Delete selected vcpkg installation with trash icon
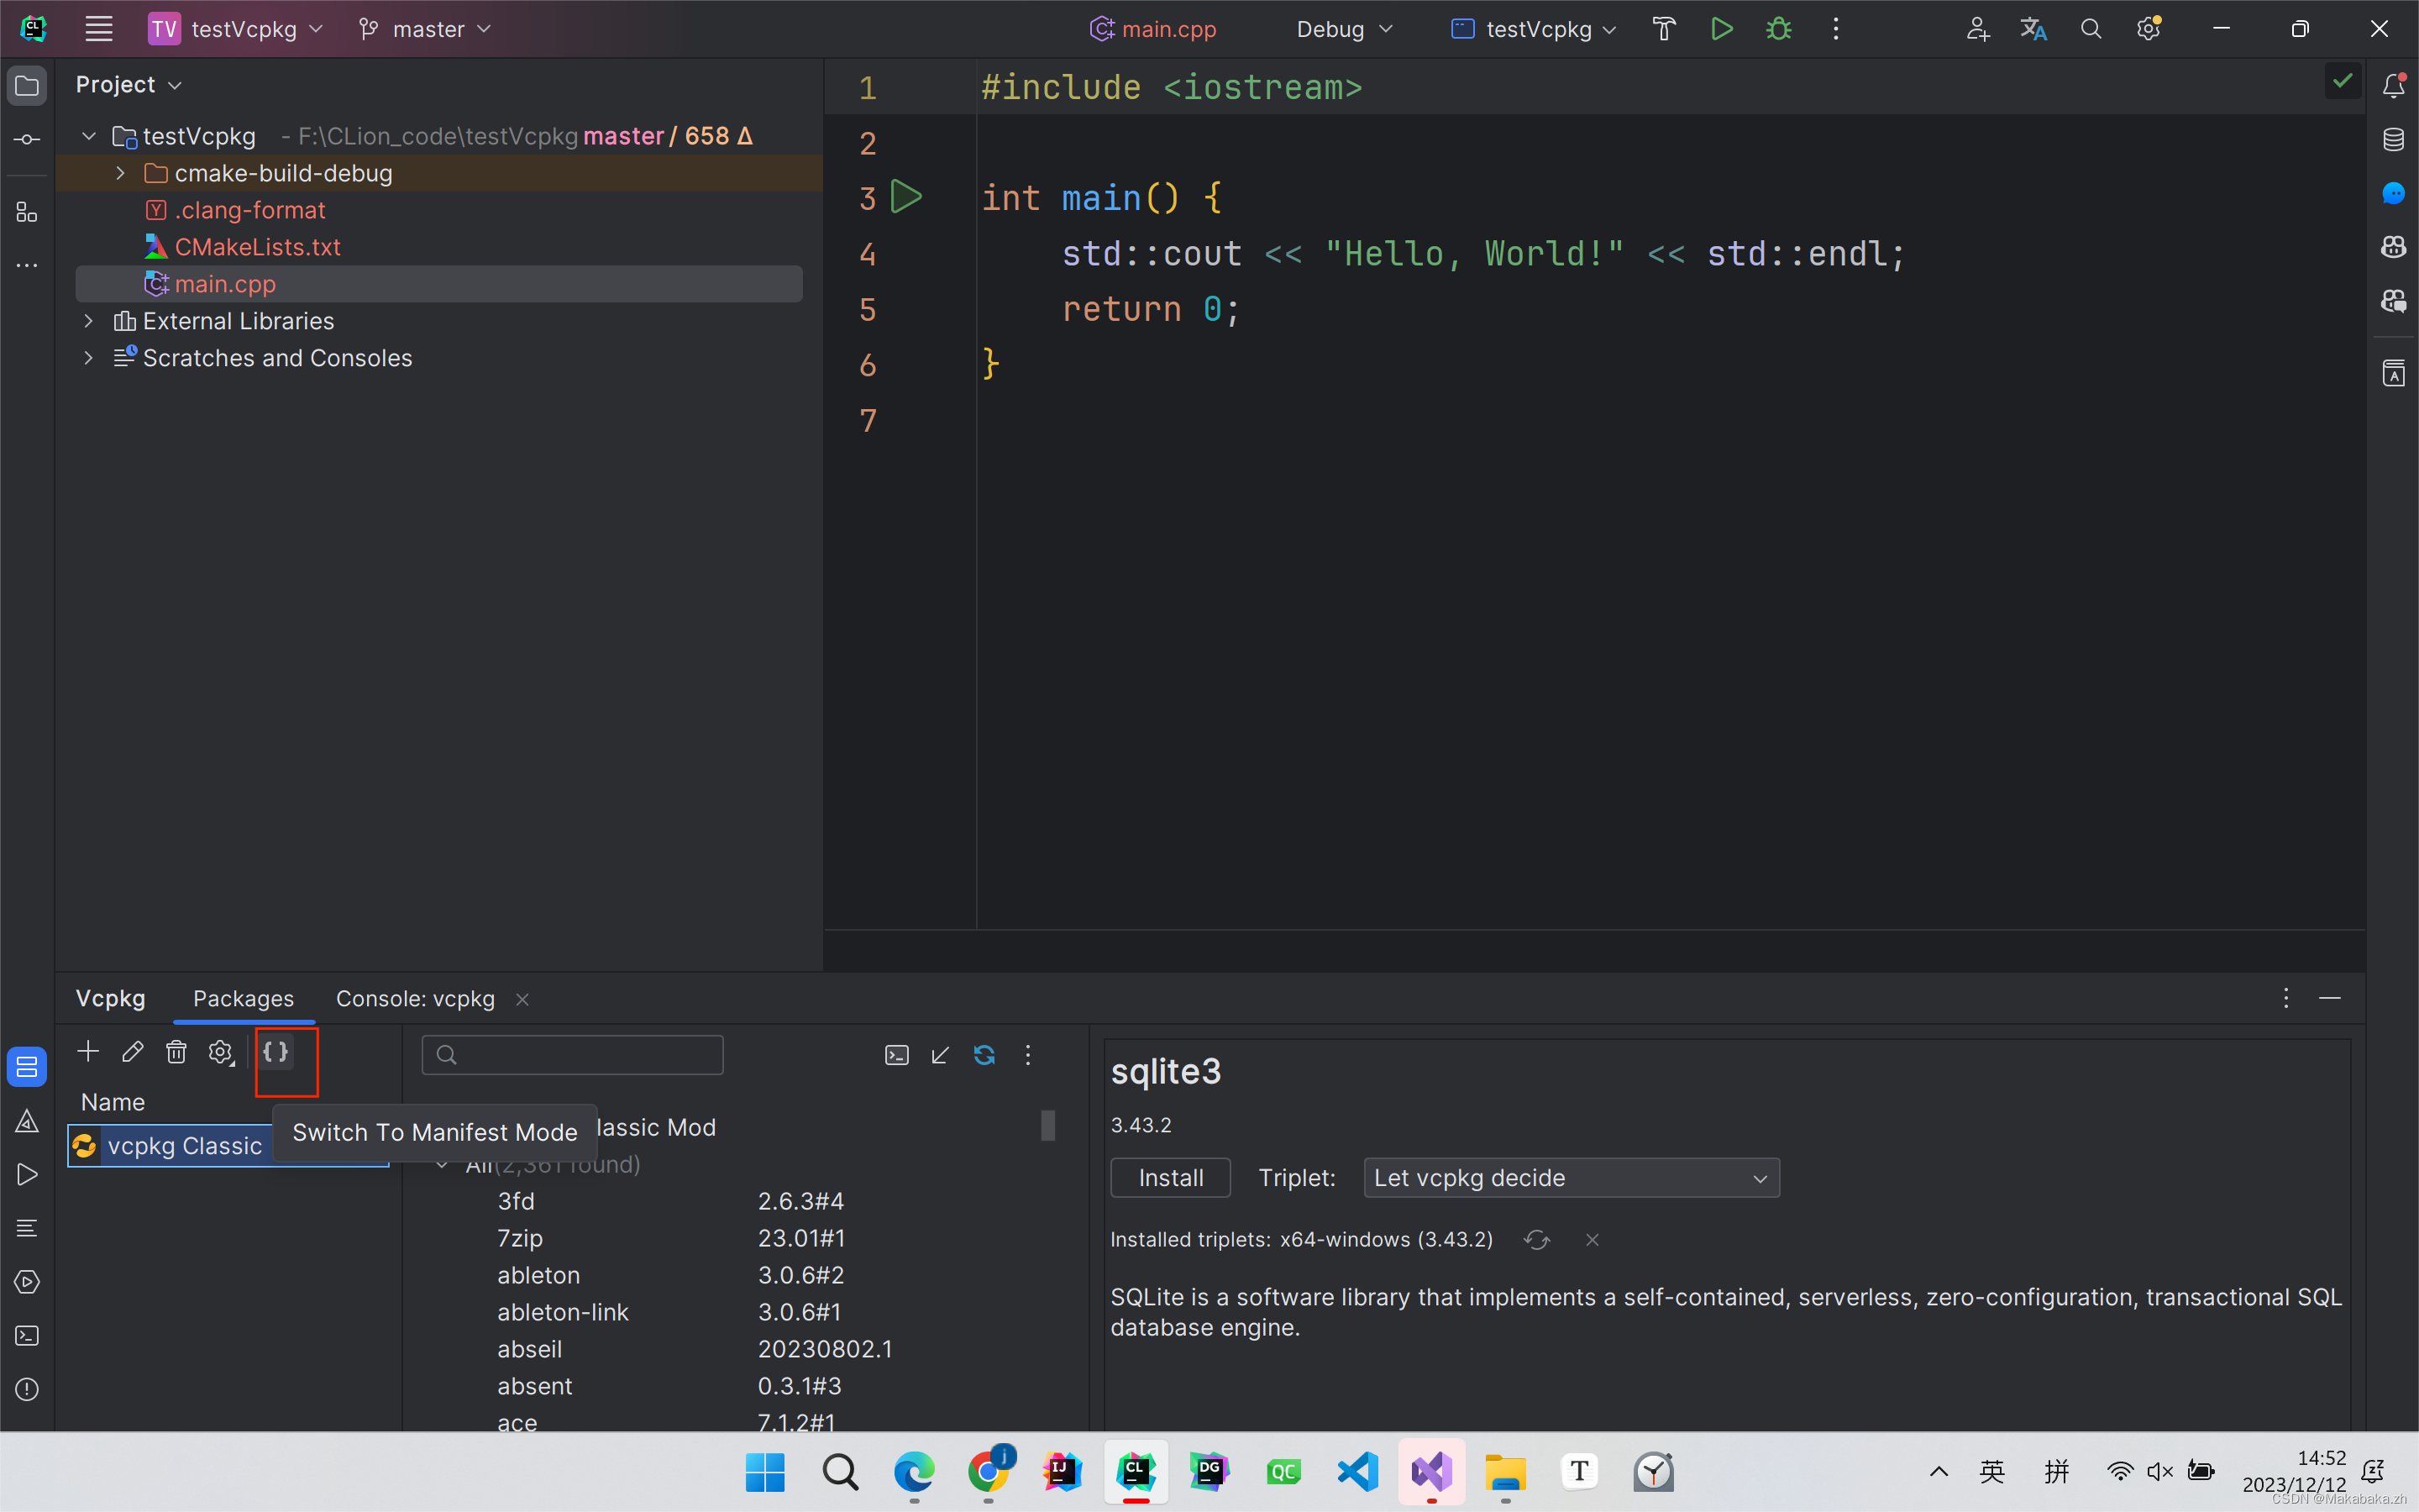This screenshot has height=1512, width=2419. point(177,1052)
